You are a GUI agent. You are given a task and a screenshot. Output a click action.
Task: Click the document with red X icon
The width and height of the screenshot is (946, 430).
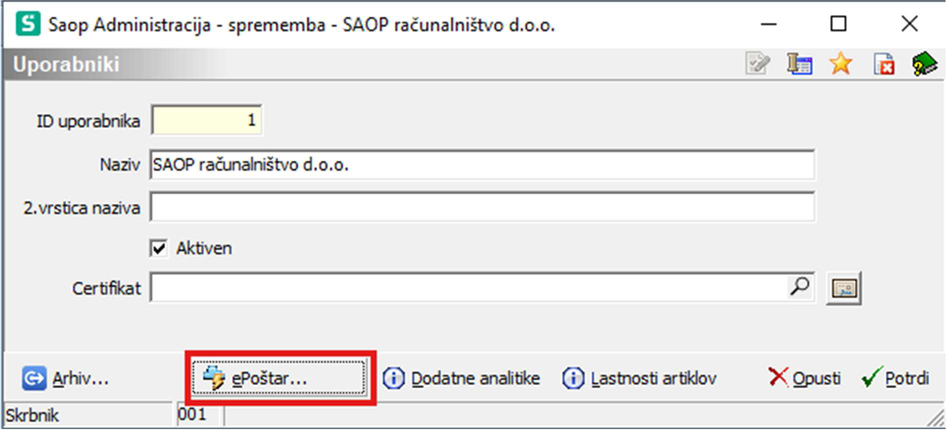(x=883, y=64)
